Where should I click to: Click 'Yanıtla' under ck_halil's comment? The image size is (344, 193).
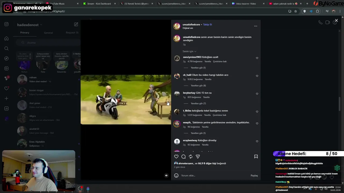pos(208,79)
